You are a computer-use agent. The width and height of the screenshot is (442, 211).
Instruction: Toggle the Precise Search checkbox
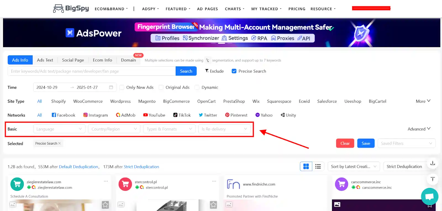pos(234,71)
